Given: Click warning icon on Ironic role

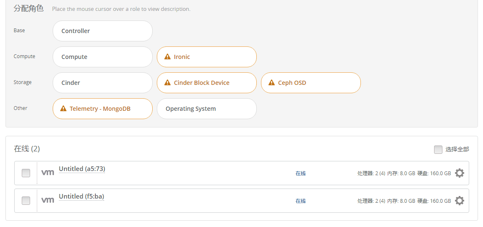Looking at the screenshot, I should tap(167, 56).
